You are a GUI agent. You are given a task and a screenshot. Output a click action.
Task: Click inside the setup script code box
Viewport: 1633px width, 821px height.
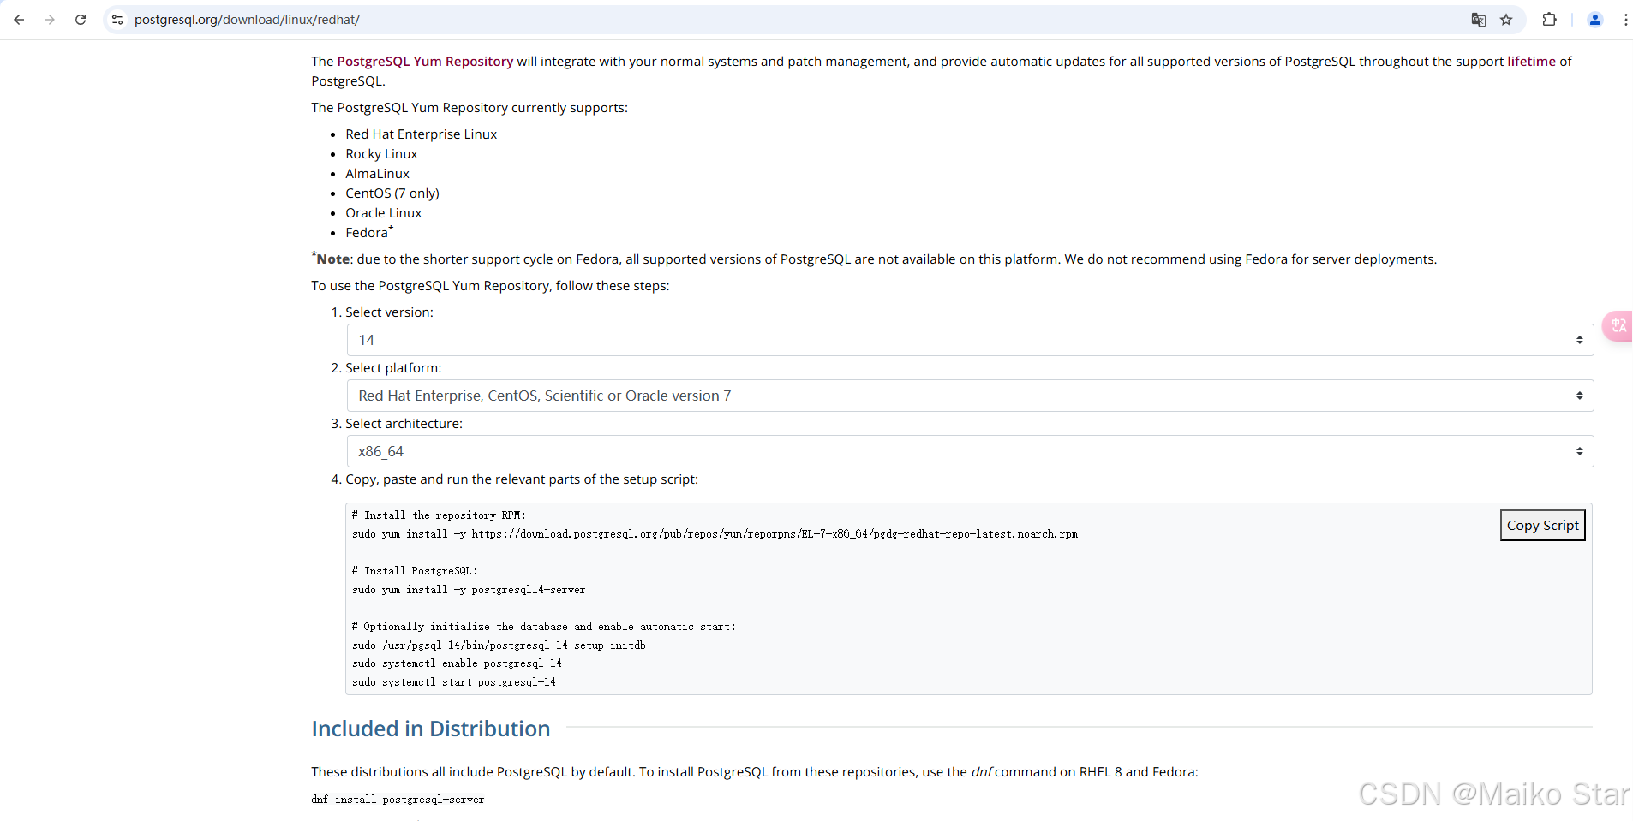[771, 599]
